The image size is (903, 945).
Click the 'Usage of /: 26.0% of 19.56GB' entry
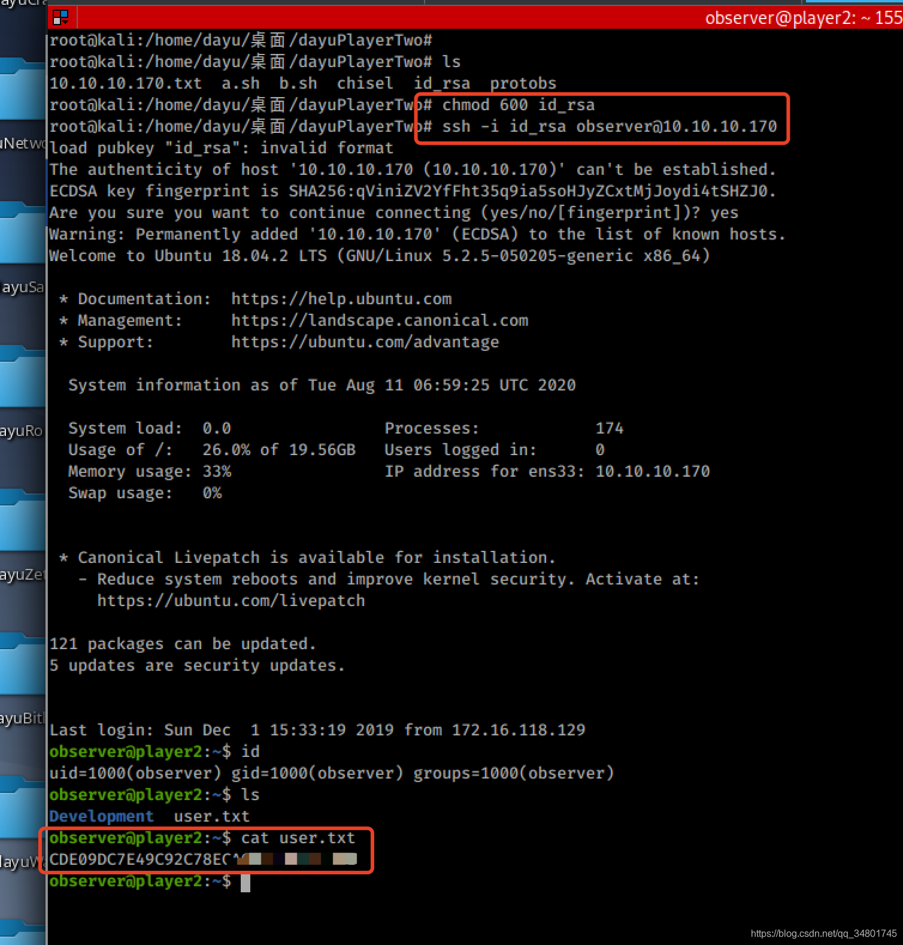(212, 450)
